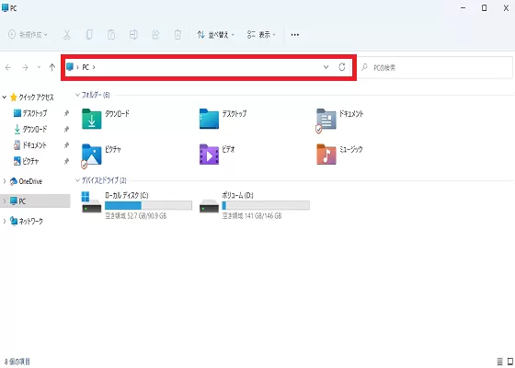Click the Delete trash icon

click(x=177, y=35)
